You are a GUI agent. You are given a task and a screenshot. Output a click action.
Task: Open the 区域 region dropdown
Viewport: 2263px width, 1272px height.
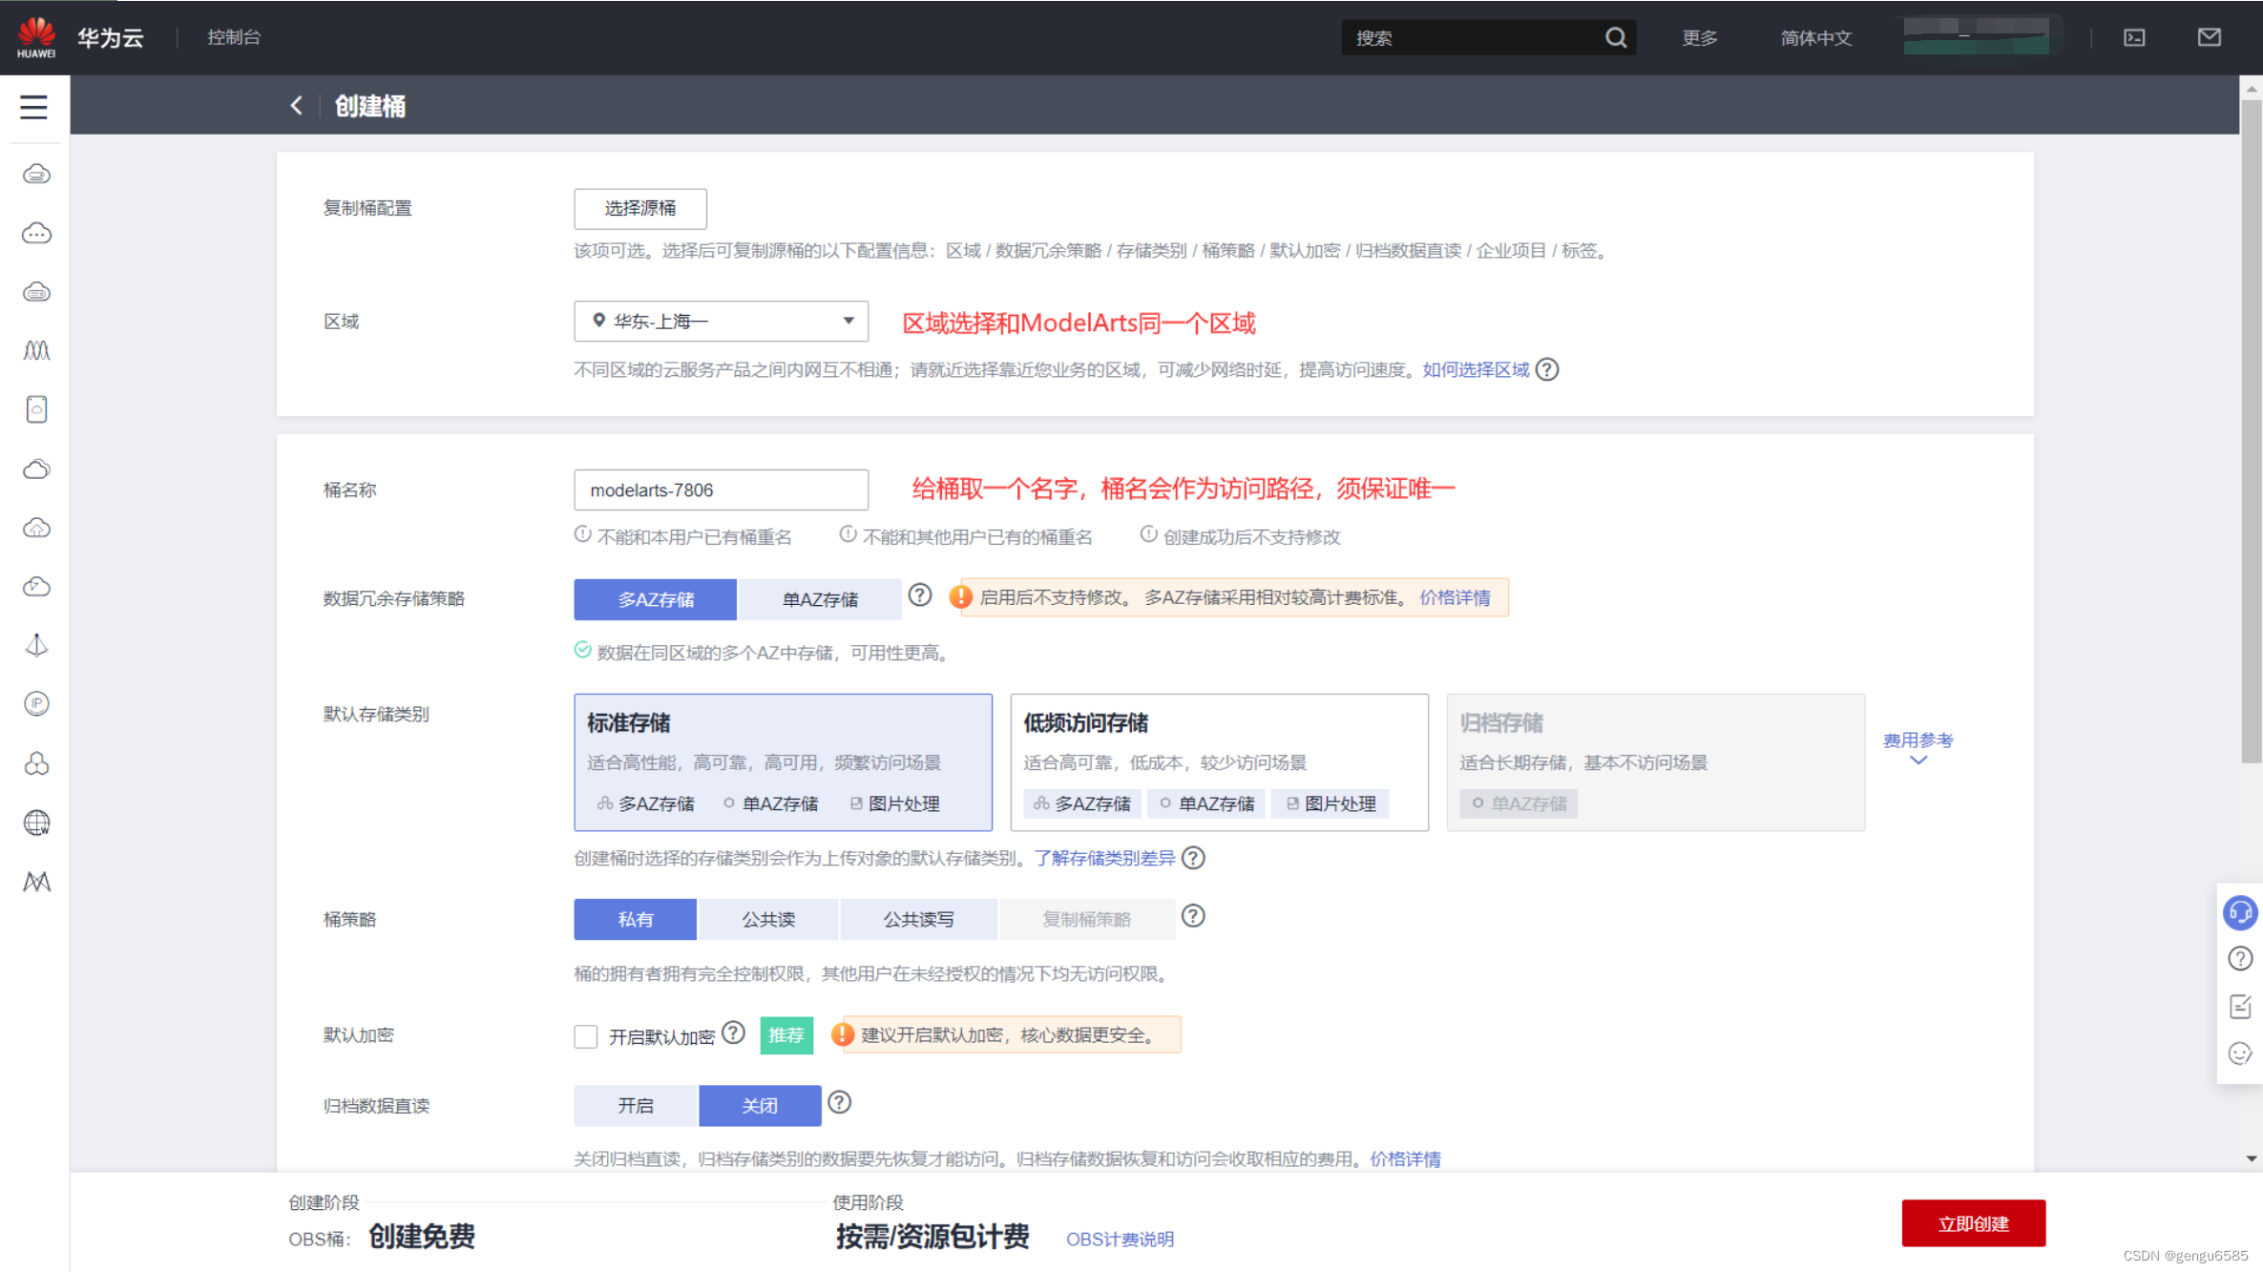coord(721,322)
